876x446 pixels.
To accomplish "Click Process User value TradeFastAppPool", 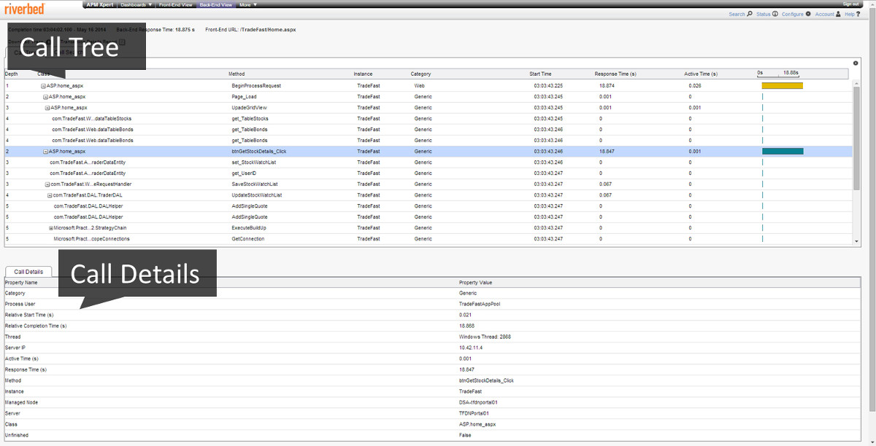I will (x=480, y=304).
